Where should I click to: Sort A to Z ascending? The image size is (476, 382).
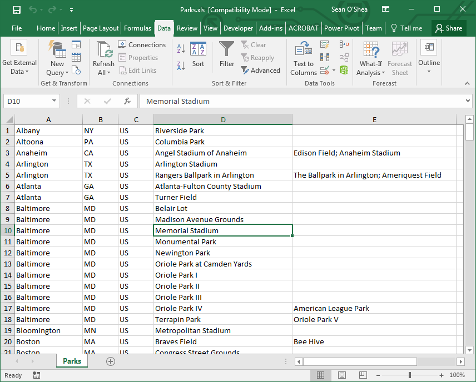(x=181, y=48)
